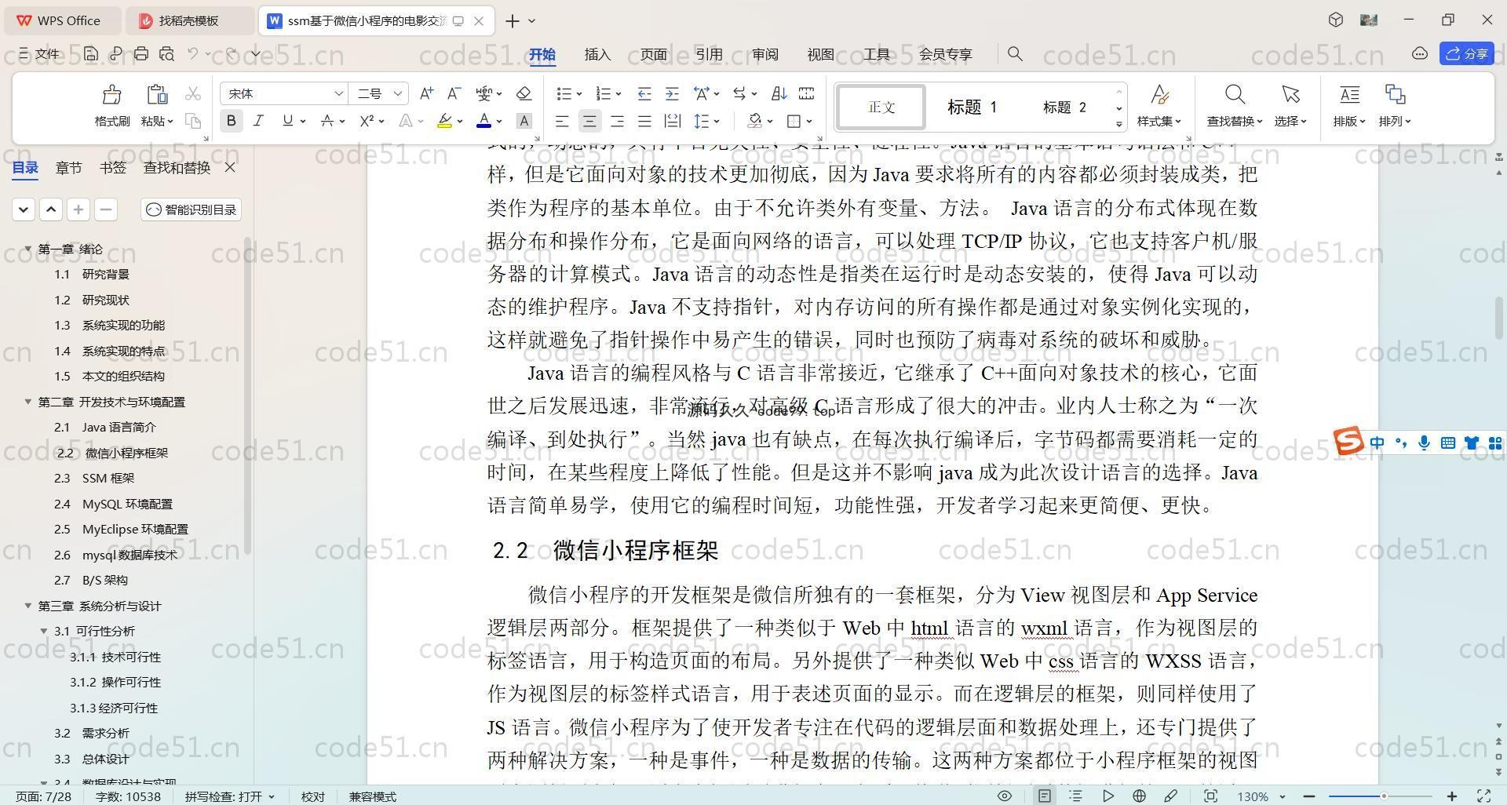Open line spacing dropdown
Image resolution: width=1507 pixels, height=805 pixels.
tap(717, 121)
